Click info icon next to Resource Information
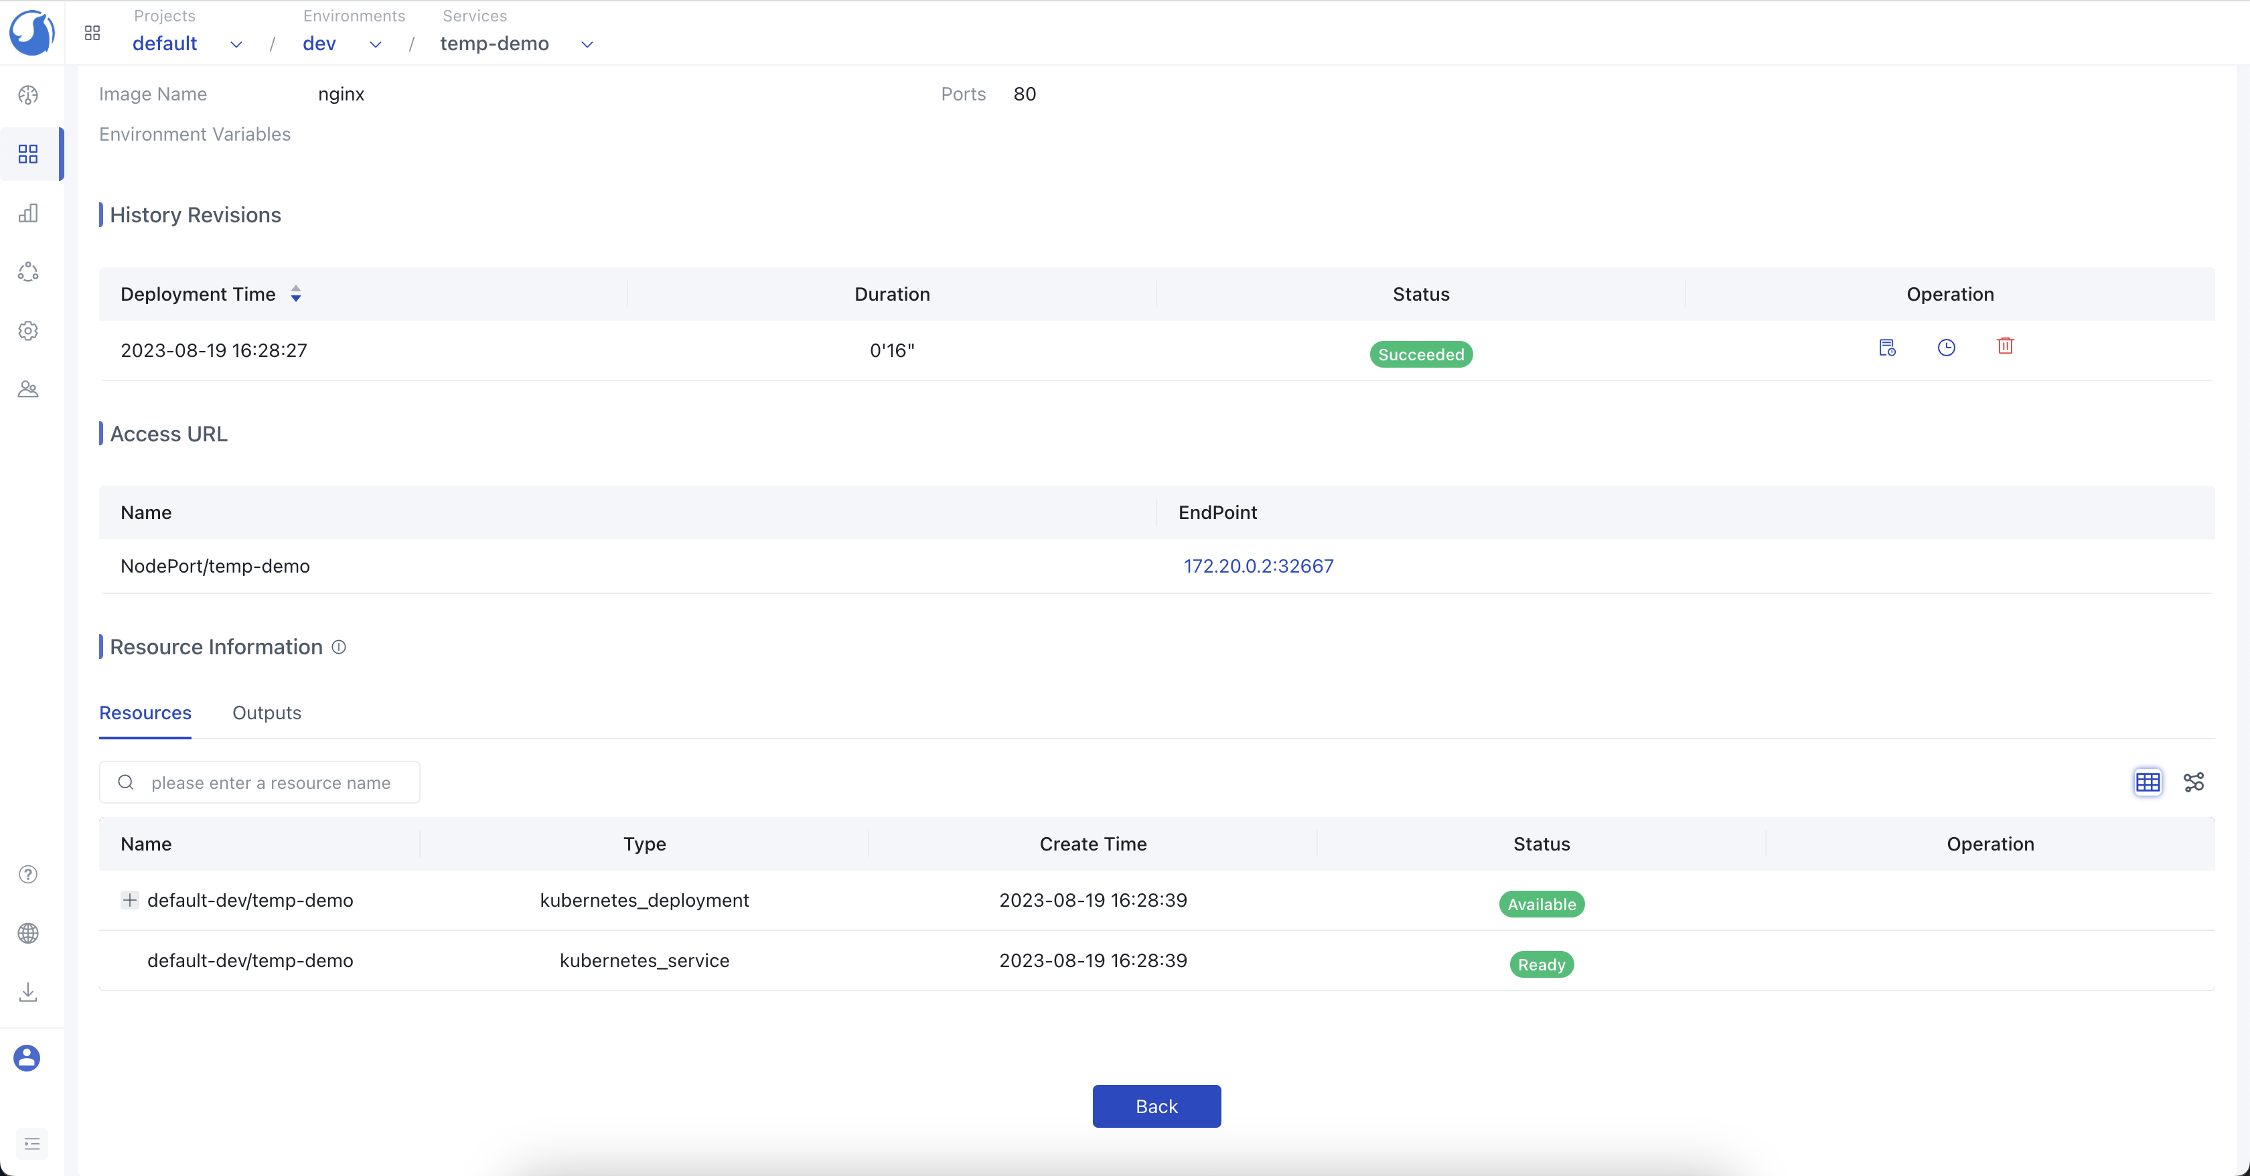 (x=339, y=648)
